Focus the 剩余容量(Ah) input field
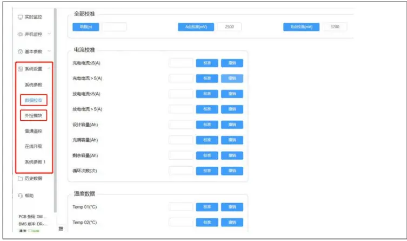This screenshot has height=241, width=407. click(181, 155)
